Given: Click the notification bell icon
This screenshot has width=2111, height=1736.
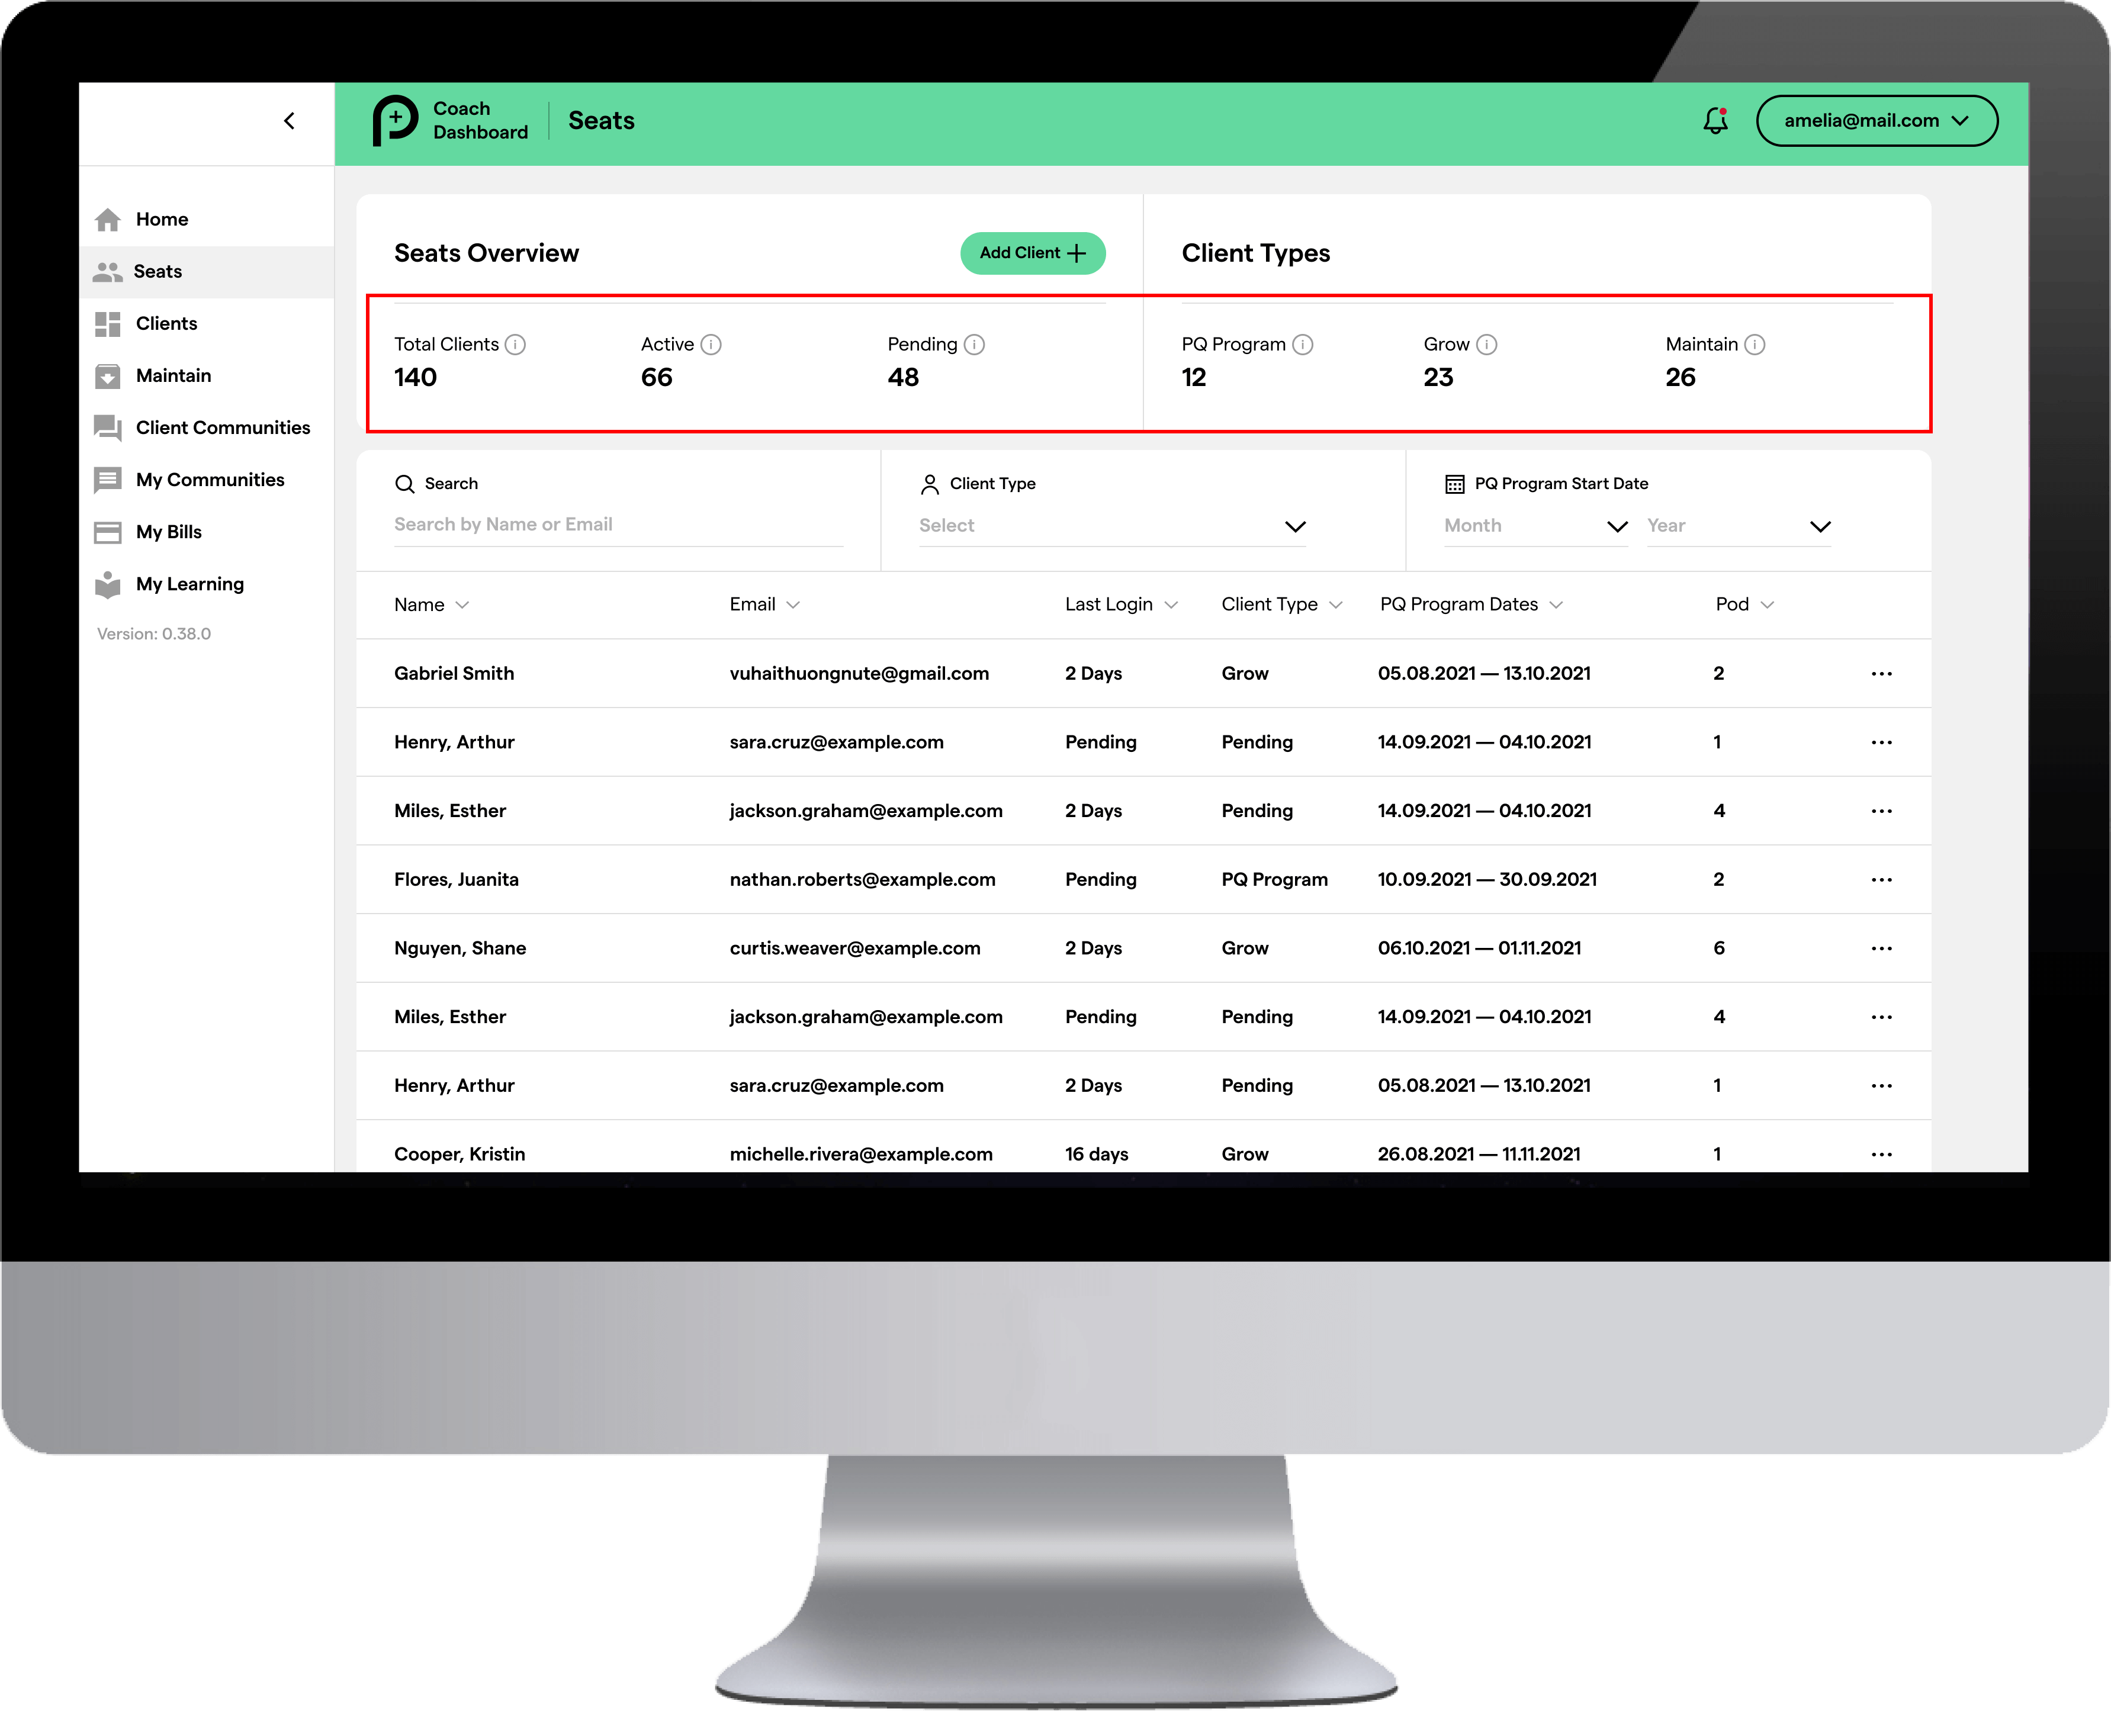Looking at the screenshot, I should point(1715,121).
